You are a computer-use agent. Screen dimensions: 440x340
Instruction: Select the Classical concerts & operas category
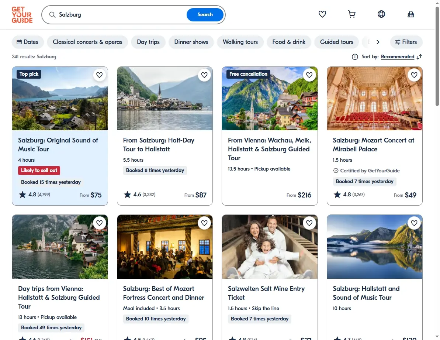point(87,42)
